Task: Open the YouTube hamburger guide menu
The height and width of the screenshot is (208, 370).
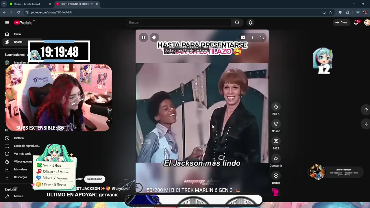Action: click(x=7, y=23)
